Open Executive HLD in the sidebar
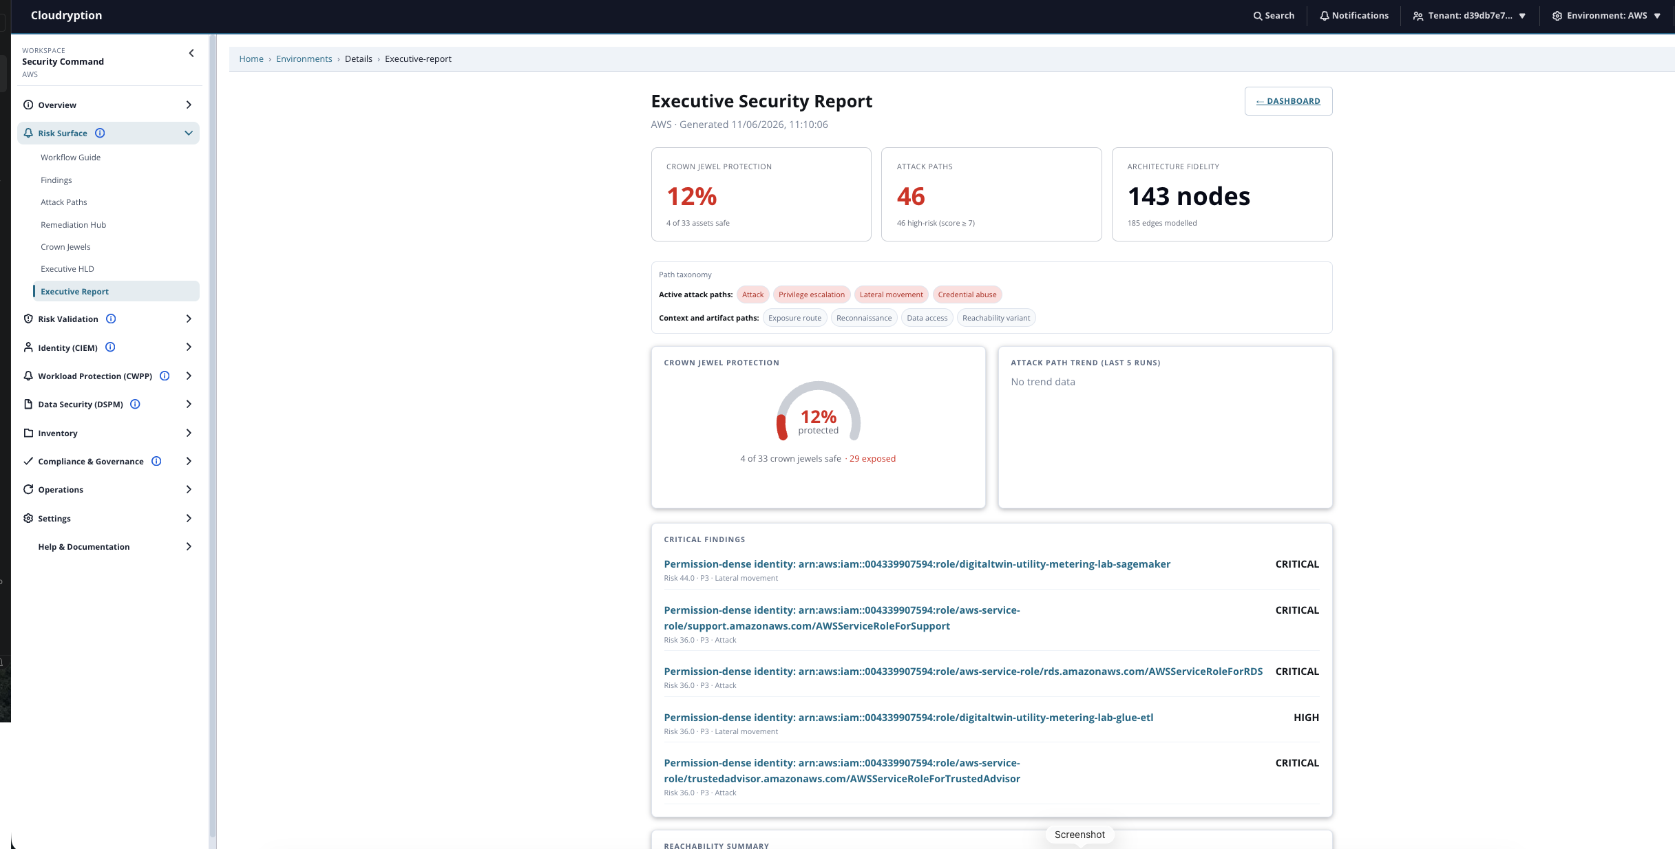The image size is (1675, 849). [x=67, y=269]
